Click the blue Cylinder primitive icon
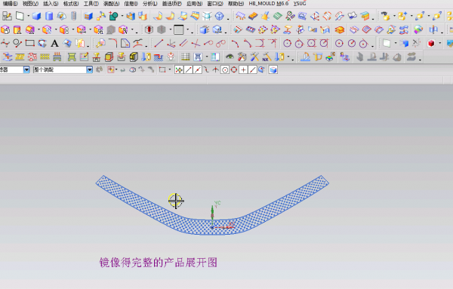The width and height of the screenshot is (453, 289). (x=49, y=16)
